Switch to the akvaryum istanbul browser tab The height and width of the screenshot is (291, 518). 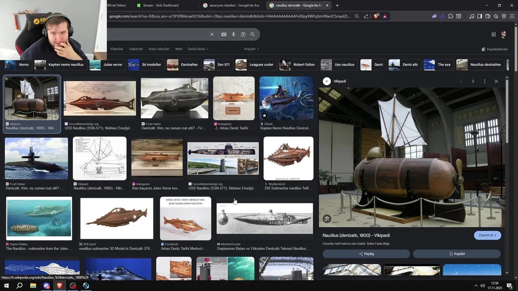coord(231,5)
